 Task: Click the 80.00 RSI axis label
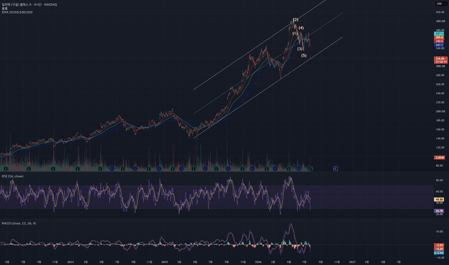pyautogui.click(x=439, y=180)
